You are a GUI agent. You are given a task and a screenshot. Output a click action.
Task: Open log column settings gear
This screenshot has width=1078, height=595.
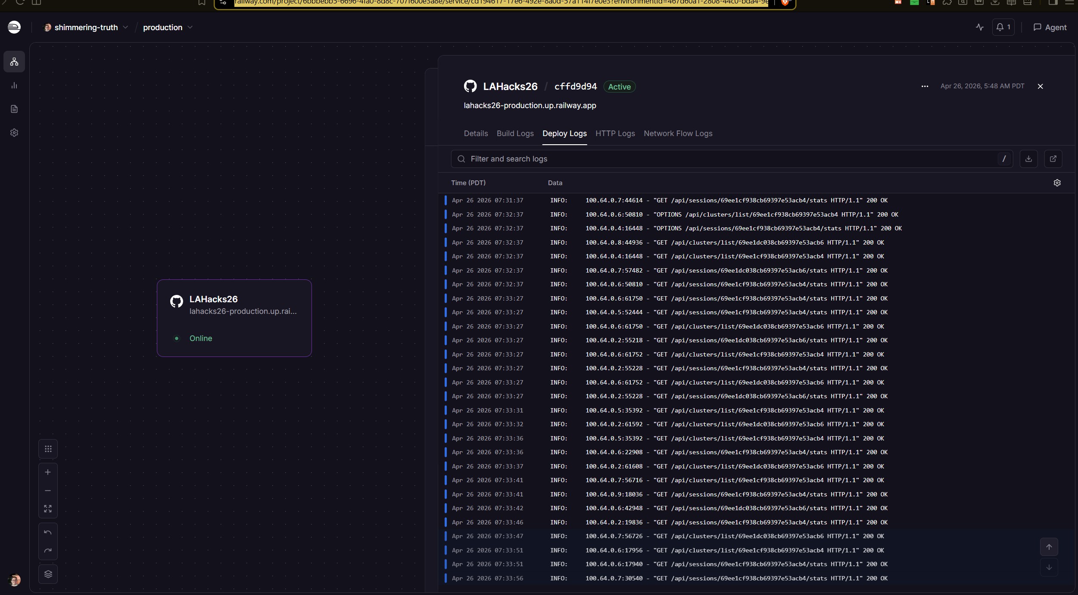coord(1057,183)
